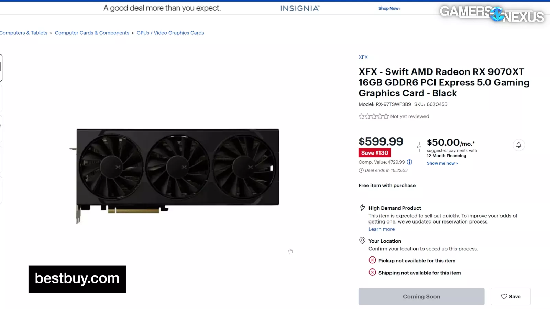The width and height of the screenshot is (550, 309).
Task: Click the red X next to Pickup
Action: pos(372,260)
